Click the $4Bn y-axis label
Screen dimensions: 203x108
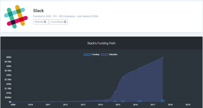point(9,66)
